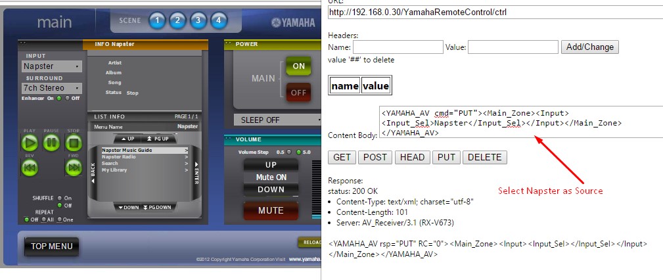Choose volume step 5.0

[x=298, y=152]
